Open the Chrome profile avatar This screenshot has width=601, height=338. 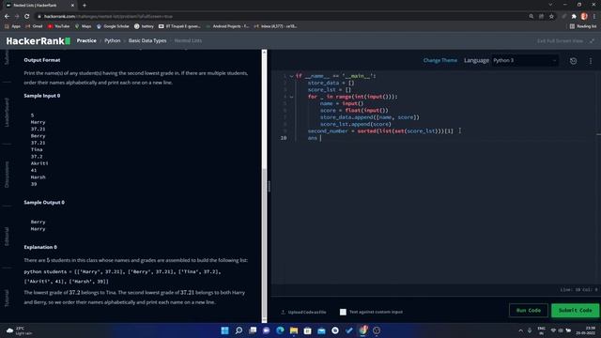click(x=584, y=17)
